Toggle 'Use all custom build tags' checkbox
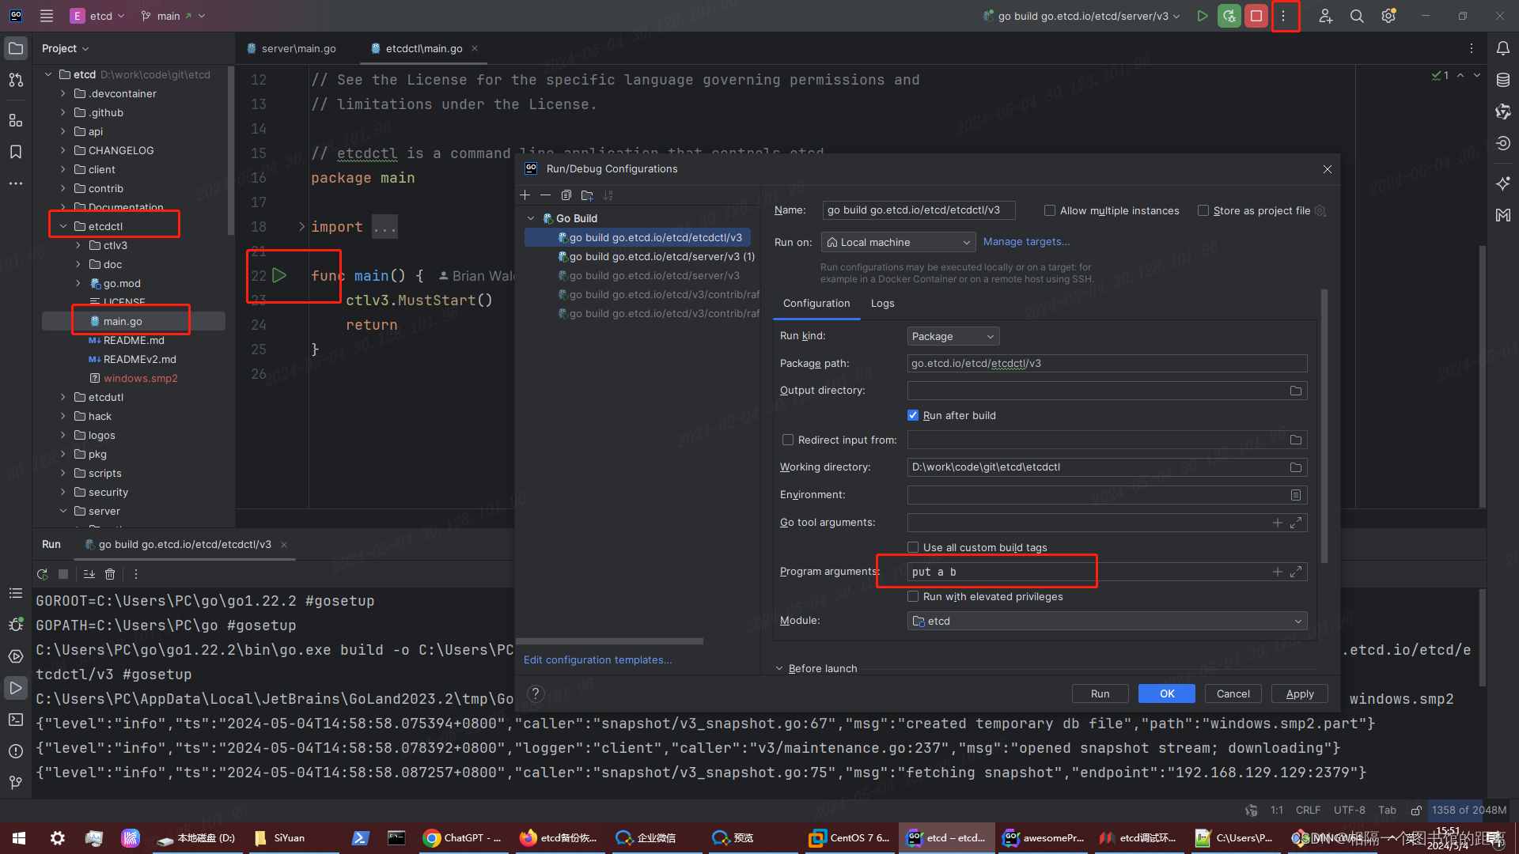Screen dimensions: 1519x854 coord(914,547)
